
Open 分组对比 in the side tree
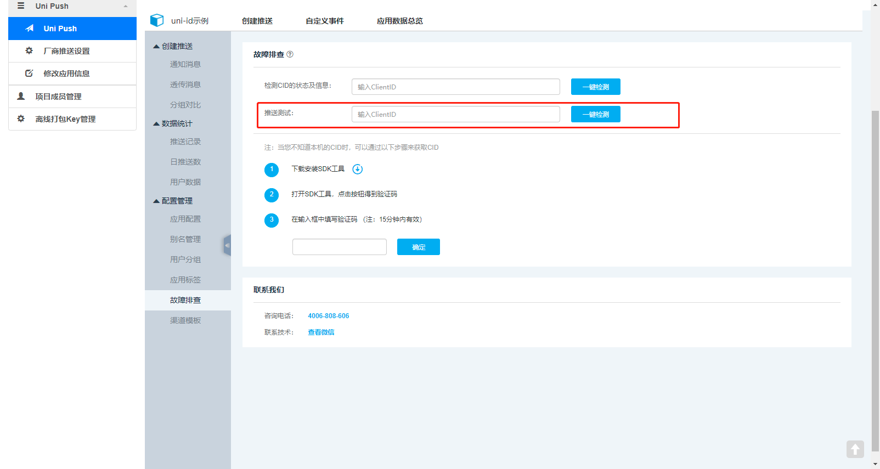pyautogui.click(x=185, y=105)
